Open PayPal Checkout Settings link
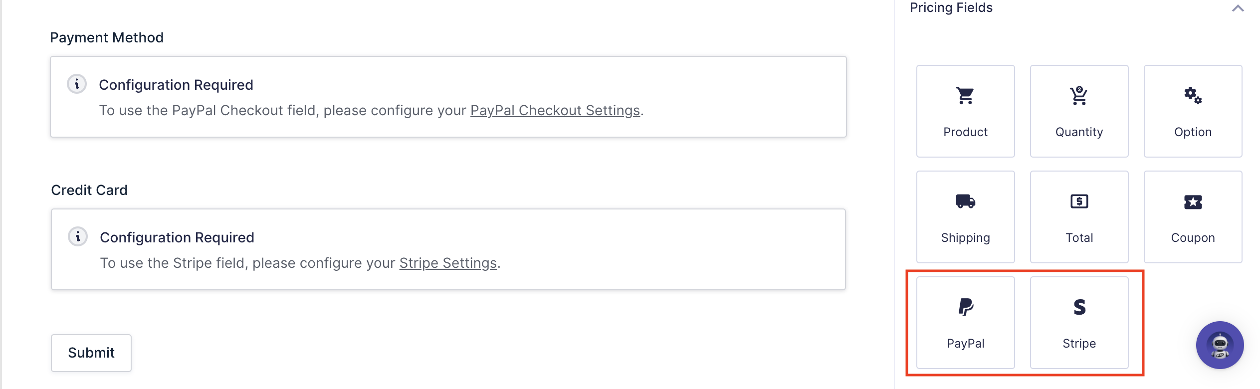This screenshot has height=389, width=1260. coord(555,110)
